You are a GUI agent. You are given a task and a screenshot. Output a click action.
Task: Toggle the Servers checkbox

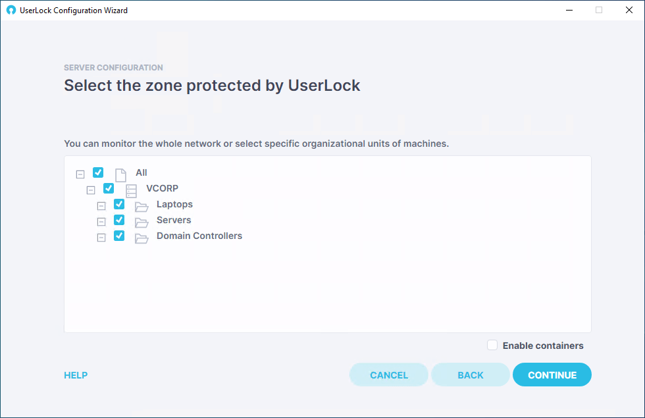119,220
